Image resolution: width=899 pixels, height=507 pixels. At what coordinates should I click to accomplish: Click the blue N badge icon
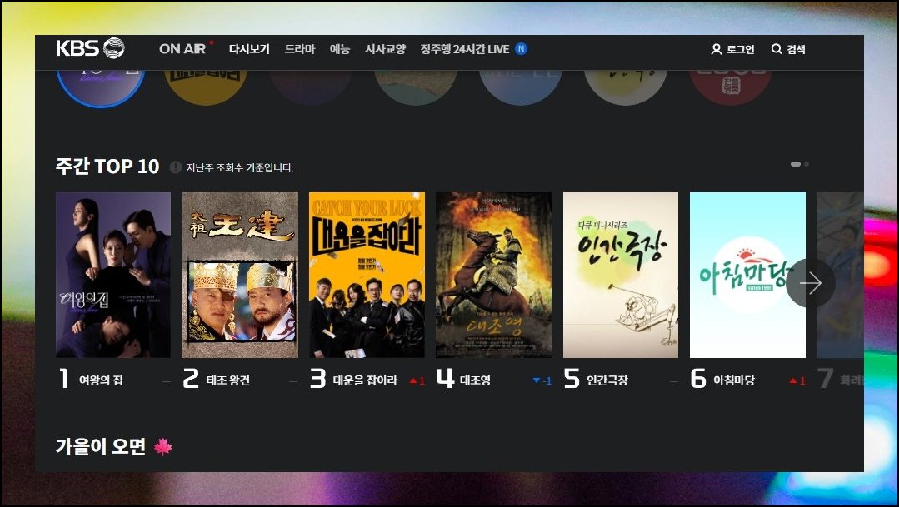tap(522, 48)
